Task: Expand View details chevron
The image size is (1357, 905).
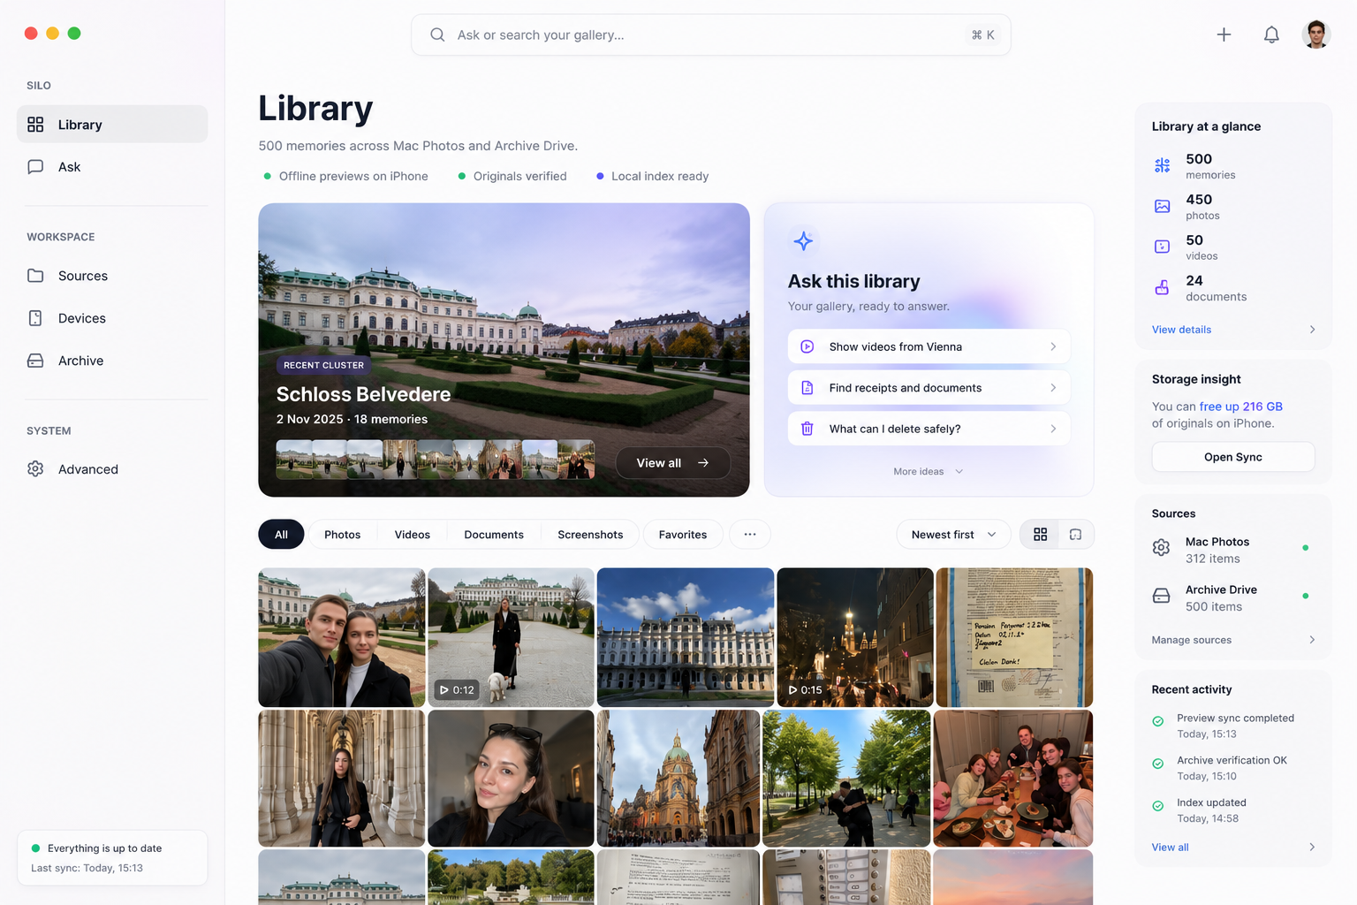Action: click(1312, 330)
